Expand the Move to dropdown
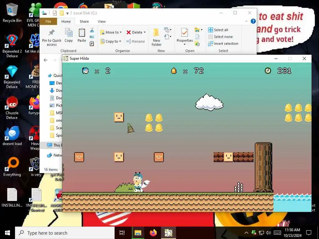This screenshot has height=239, width=319. point(121,32)
